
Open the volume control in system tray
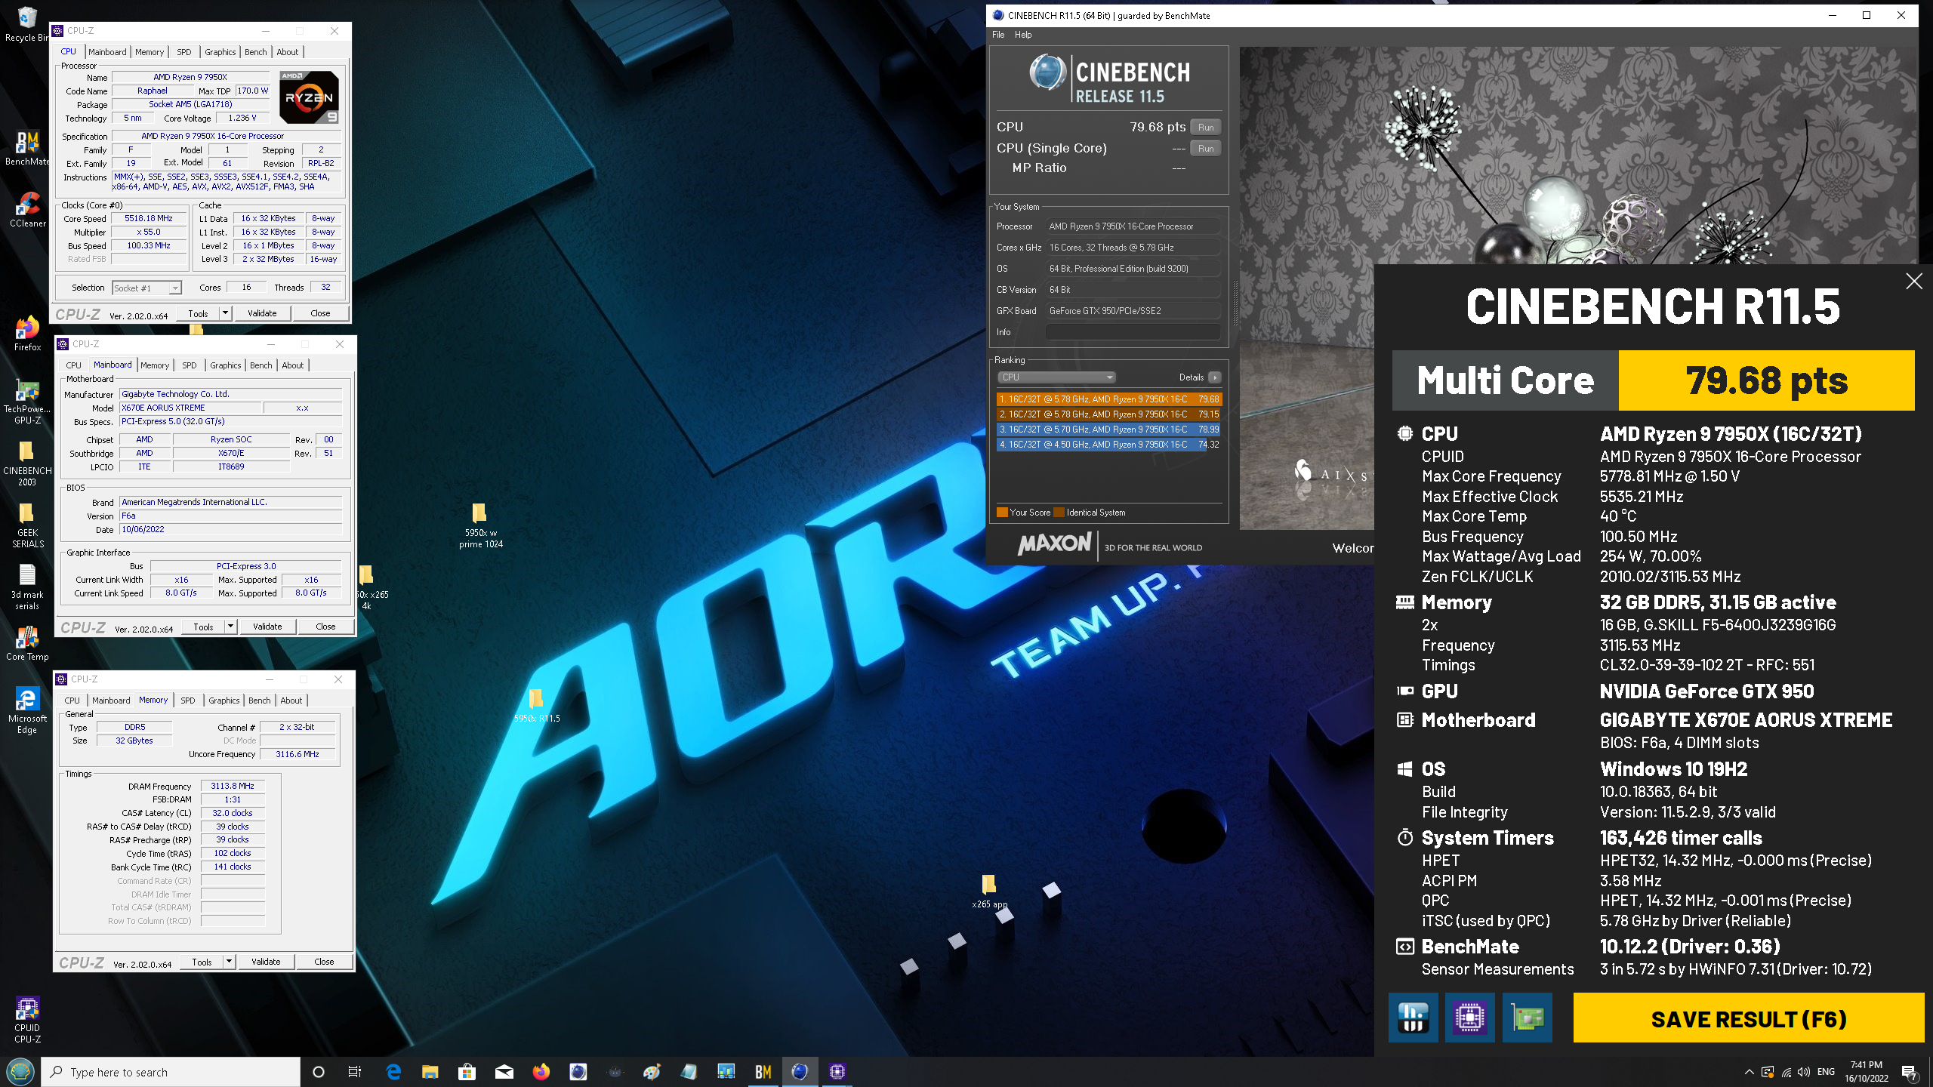1804,1072
